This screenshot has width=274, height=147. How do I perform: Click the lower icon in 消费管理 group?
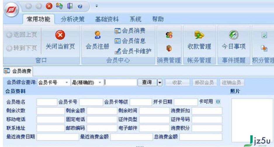tap(169, 48)
